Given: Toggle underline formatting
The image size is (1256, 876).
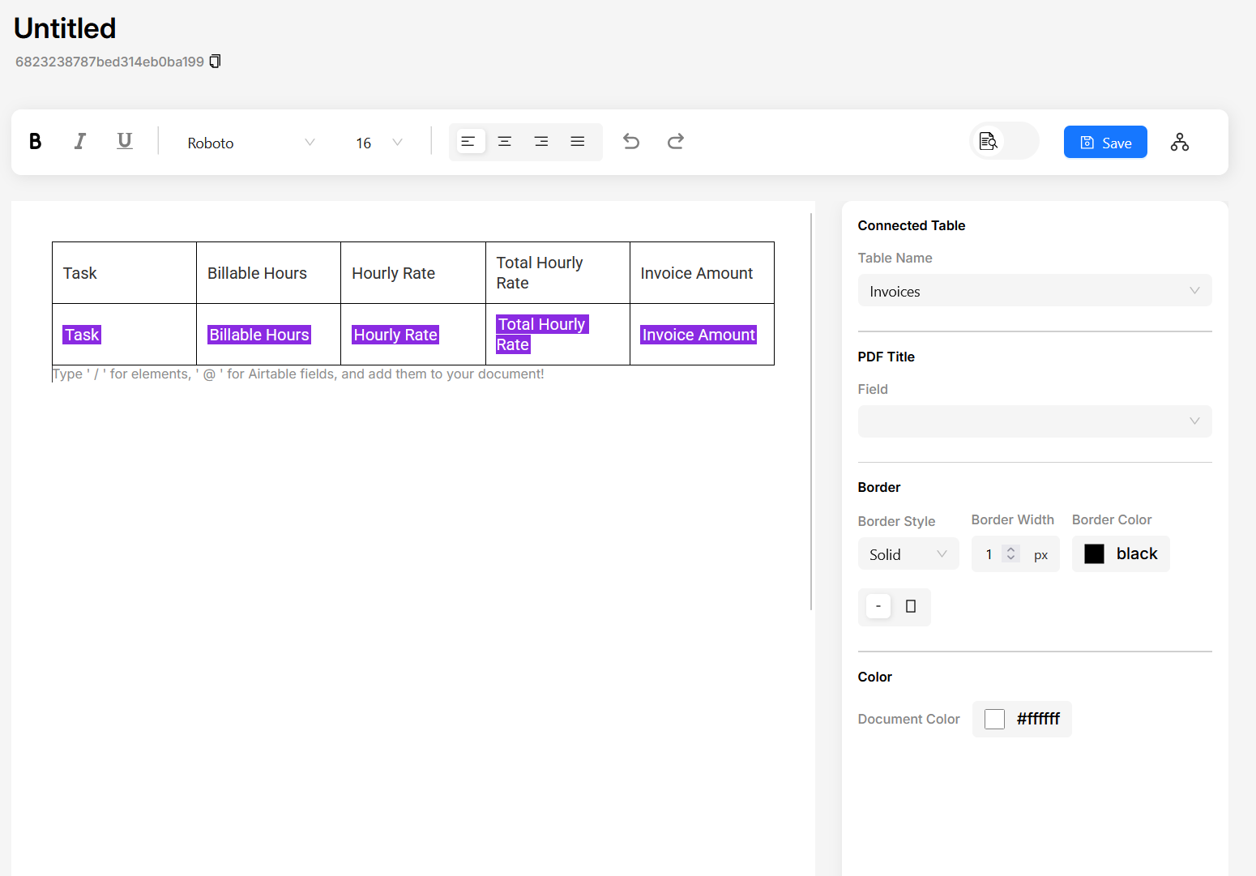Looking at the screenshot, I should click(x=124, y=142).
